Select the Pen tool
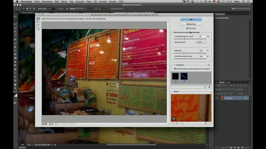This screenshot has width=266, height=149. coord(15,70)
